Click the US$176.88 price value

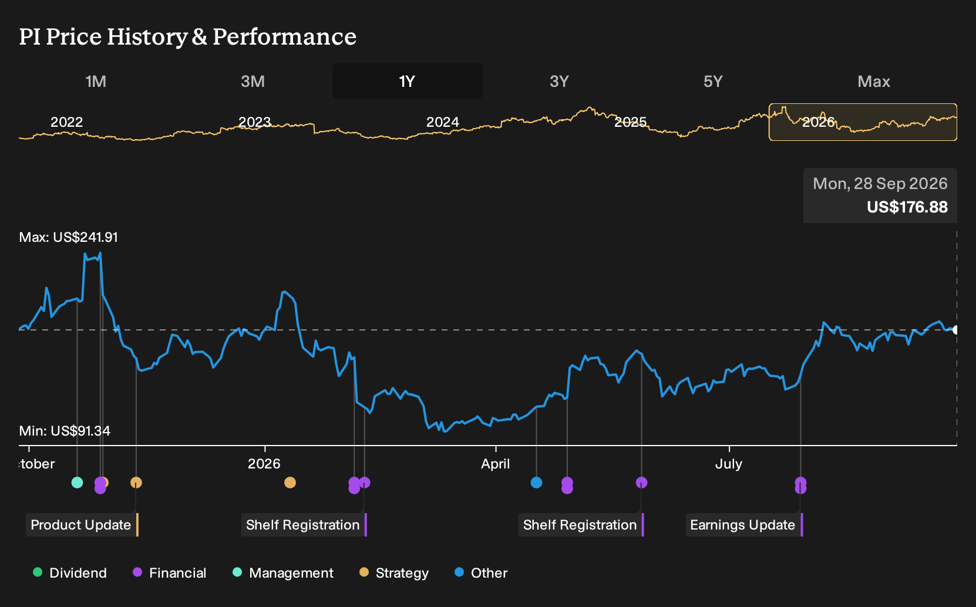[x=907, y=207]
